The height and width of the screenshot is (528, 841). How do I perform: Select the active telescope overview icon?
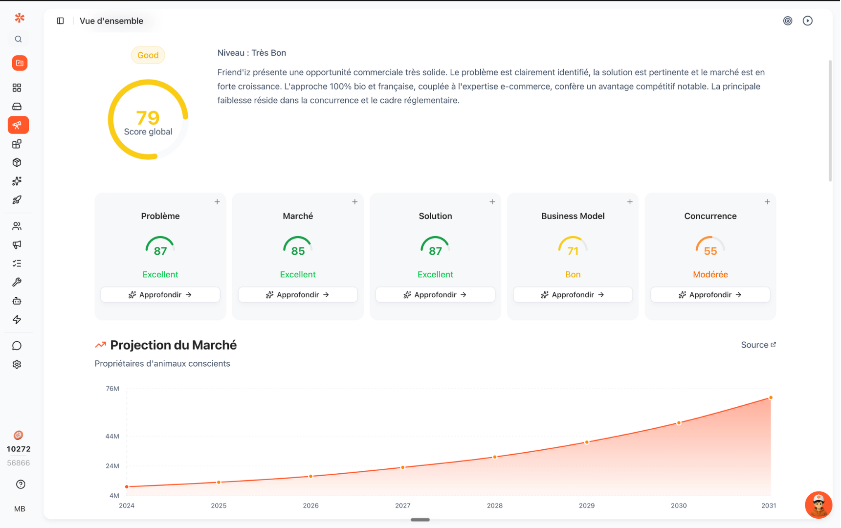18,125
